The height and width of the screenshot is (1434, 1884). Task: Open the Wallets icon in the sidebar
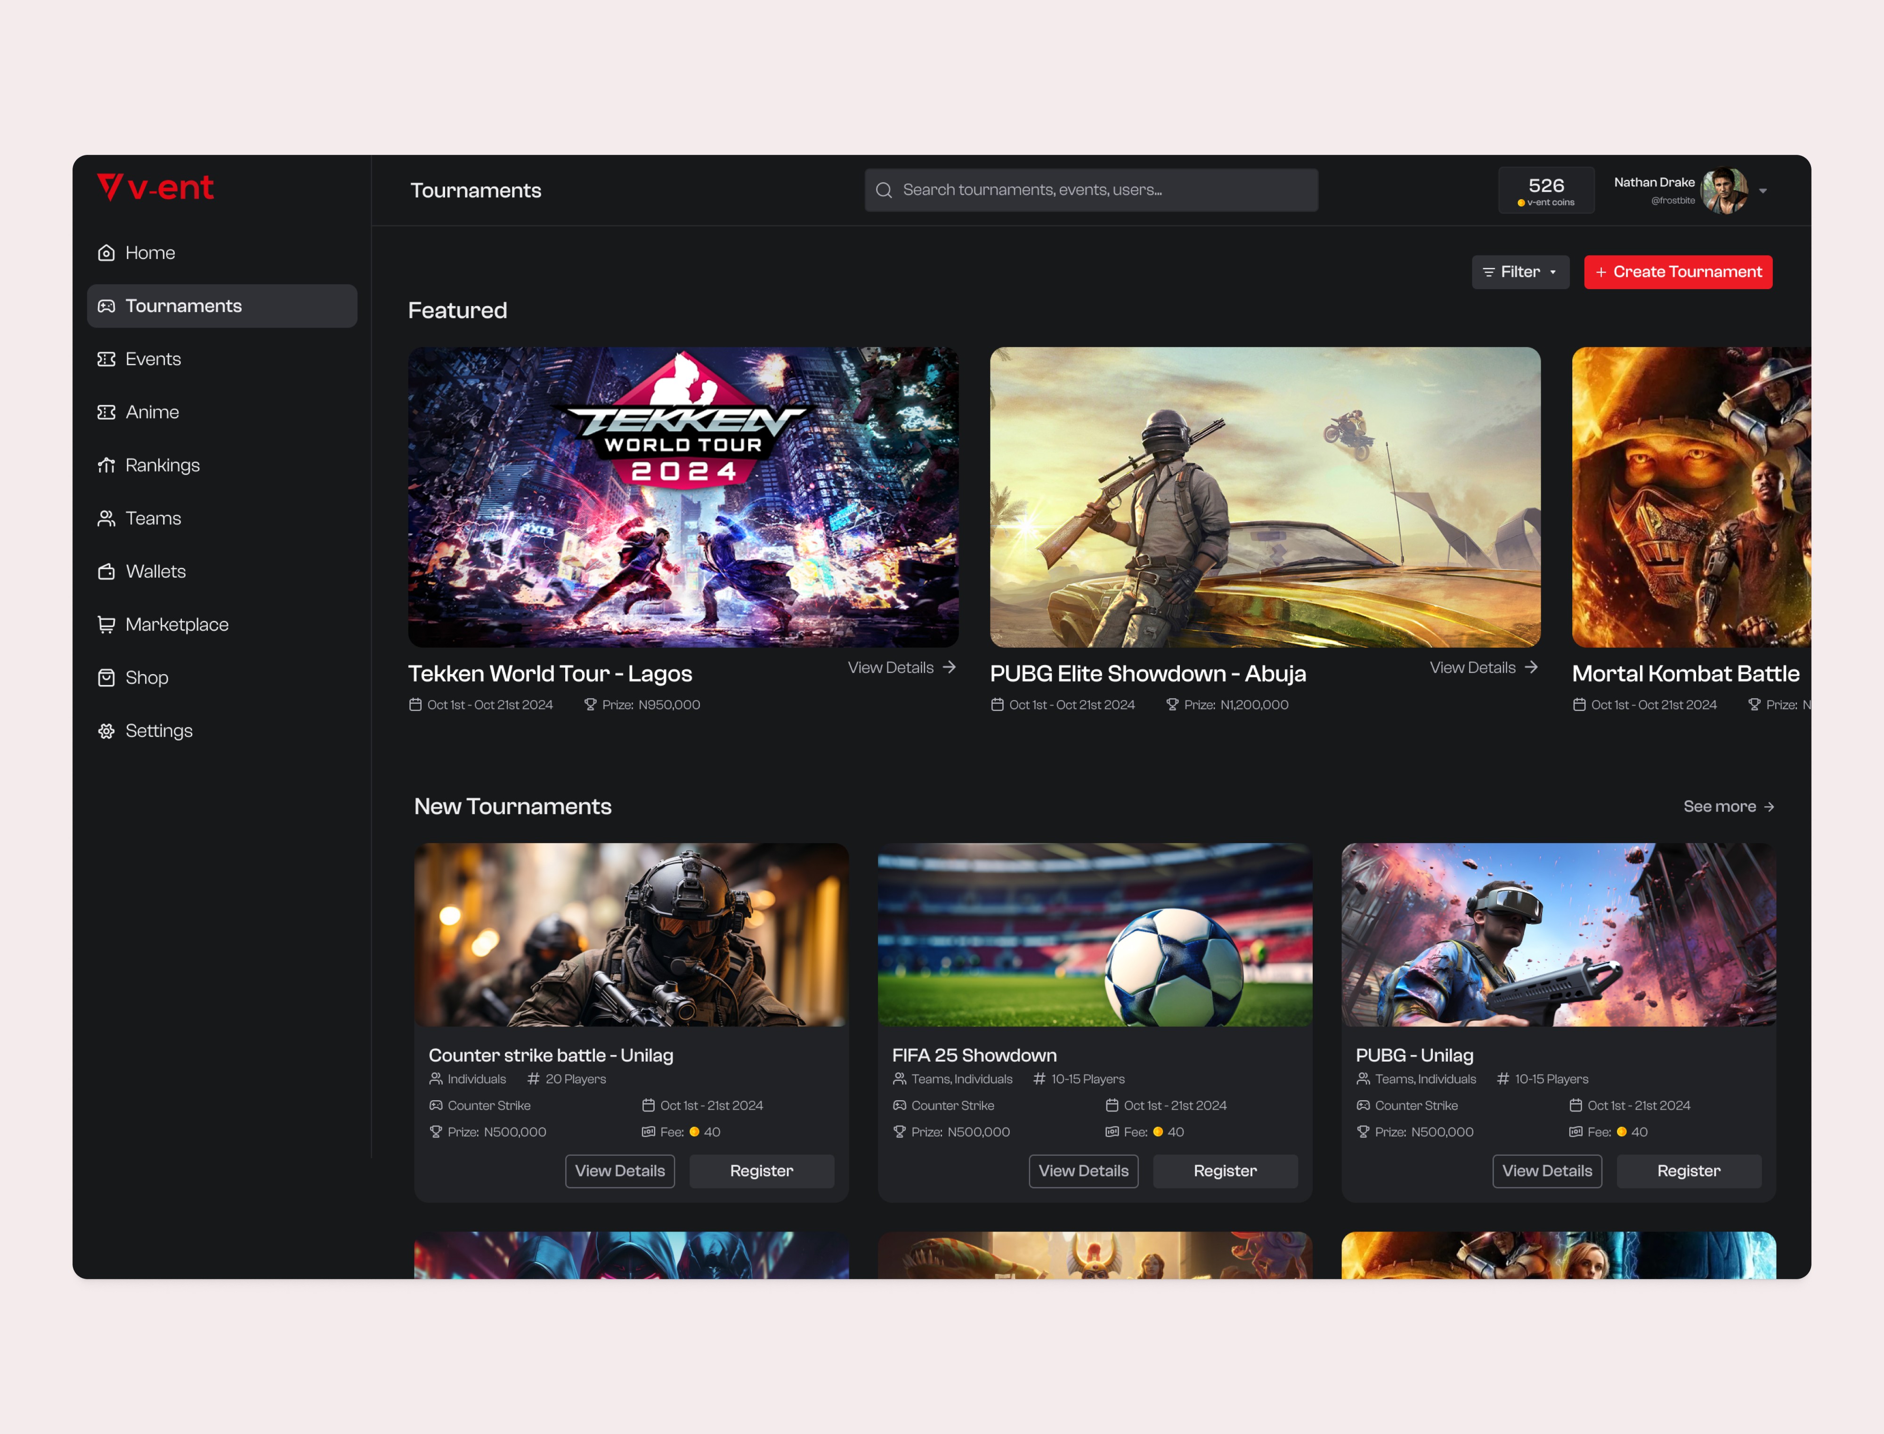[x=106, y=571]
